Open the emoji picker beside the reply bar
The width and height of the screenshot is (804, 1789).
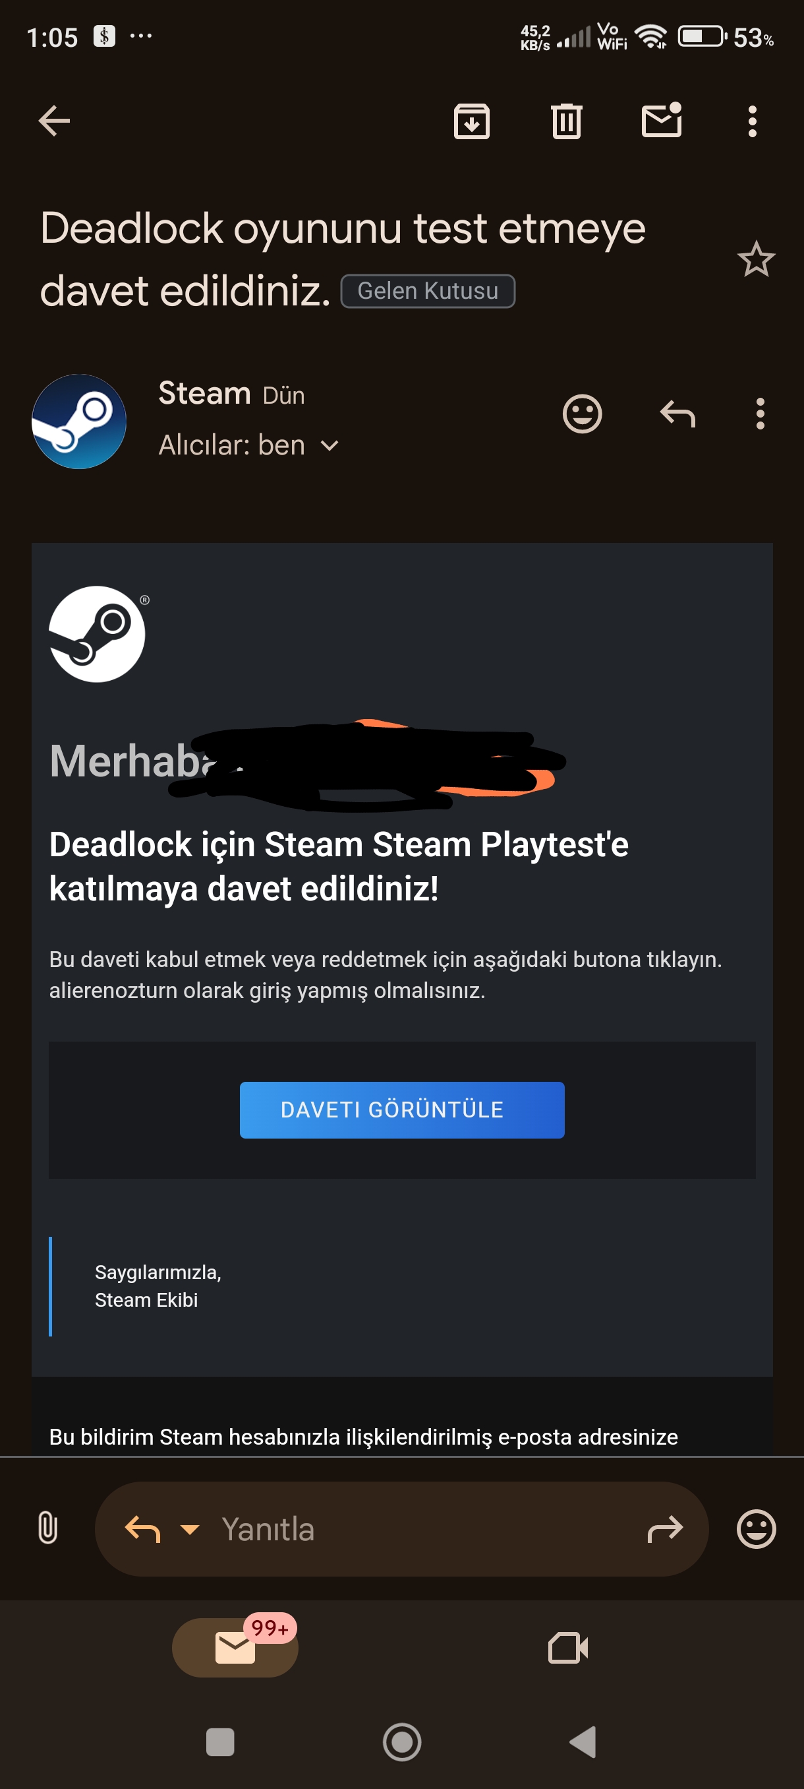(x=756, y=1528)
